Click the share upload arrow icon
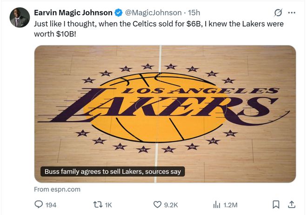This screenshot has height=215, width=307. tap(292, 204)
